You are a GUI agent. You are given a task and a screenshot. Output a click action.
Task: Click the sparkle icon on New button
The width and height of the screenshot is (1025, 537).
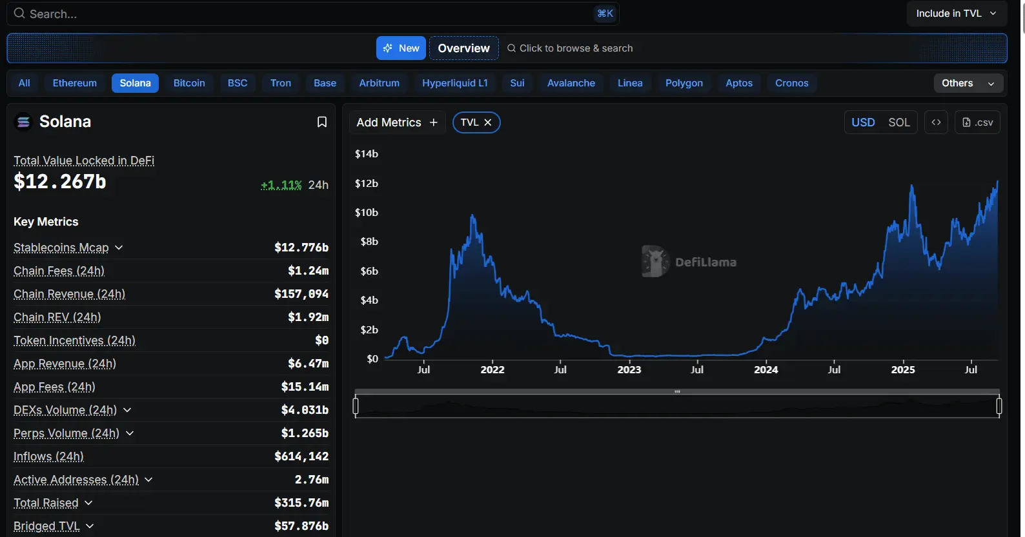tap(388, 48)
